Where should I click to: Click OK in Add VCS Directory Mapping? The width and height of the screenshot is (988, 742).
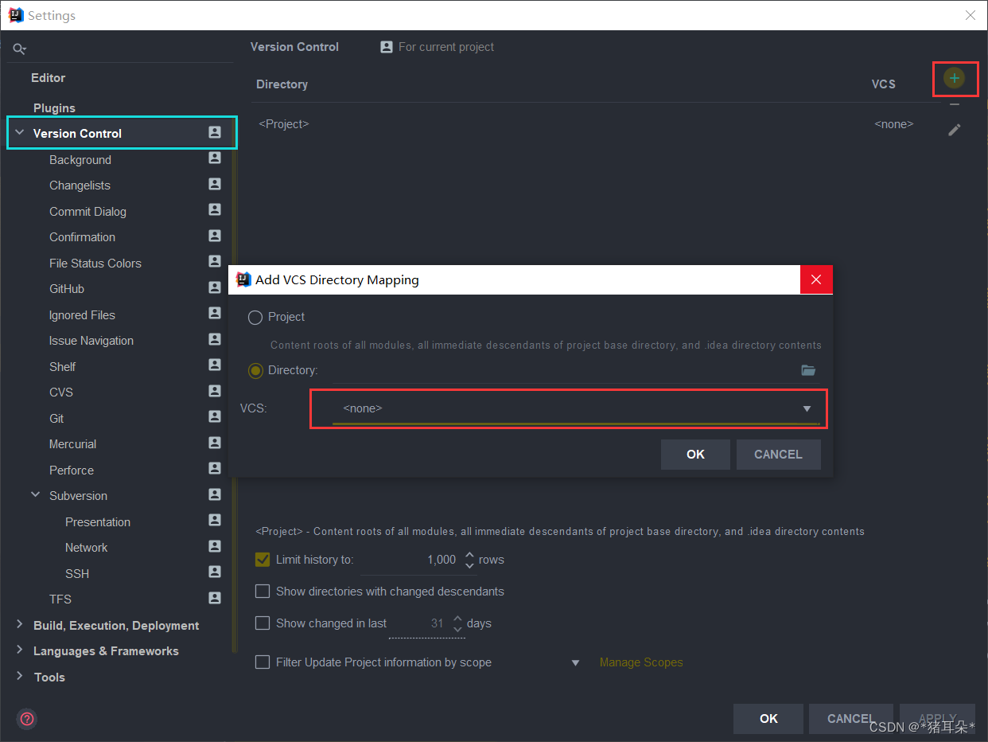[695, 455]
